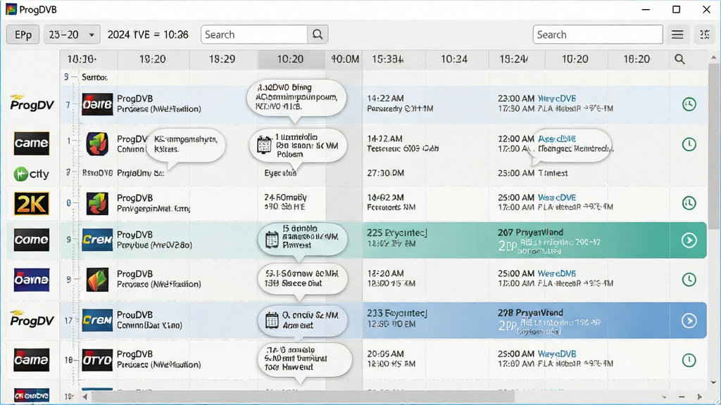Click the minus button in the bottom bar
721x405 pixels.
[682, 397]
